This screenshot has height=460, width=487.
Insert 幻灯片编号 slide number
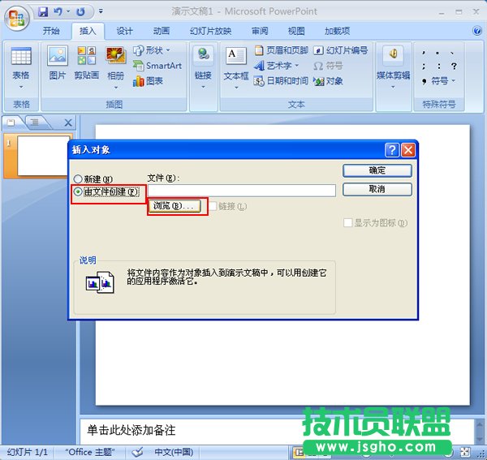pos(340,50)
